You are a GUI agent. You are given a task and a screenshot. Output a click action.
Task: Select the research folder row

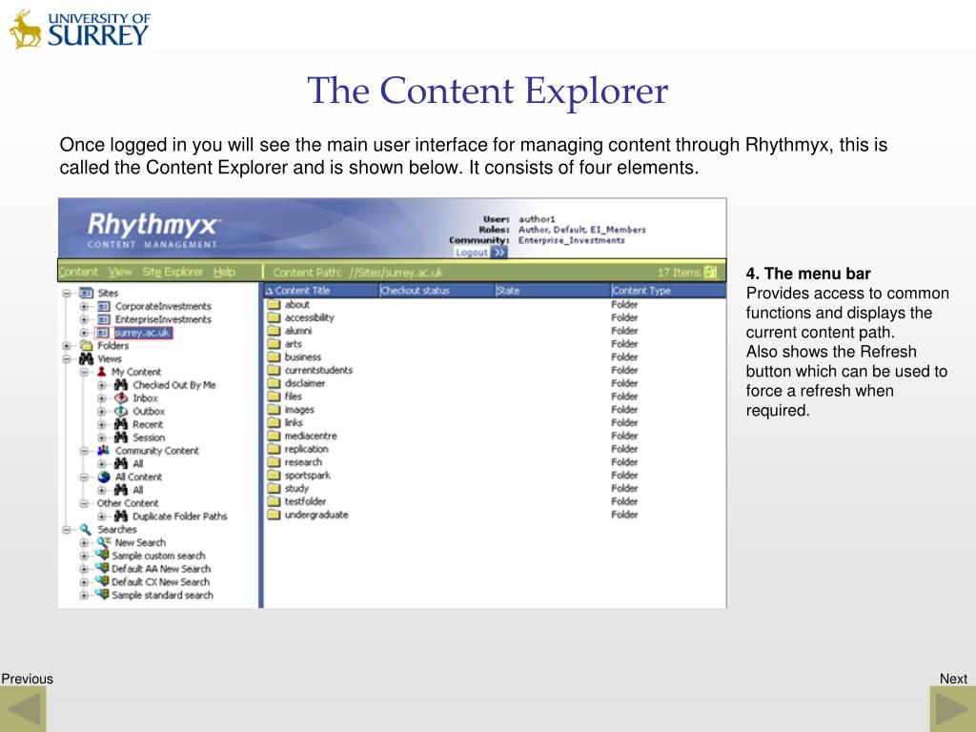tap(495, 462)
